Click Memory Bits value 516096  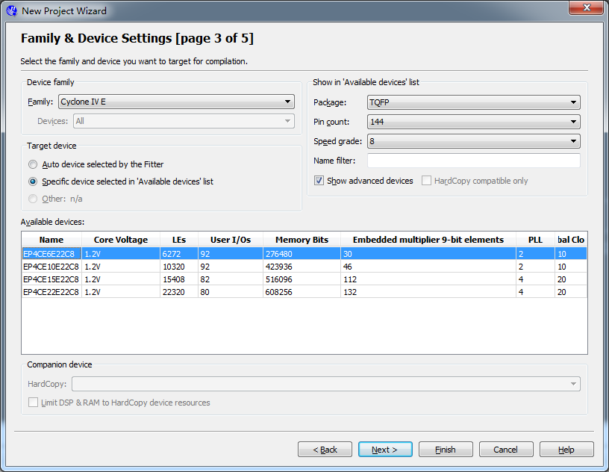point(279,279)
